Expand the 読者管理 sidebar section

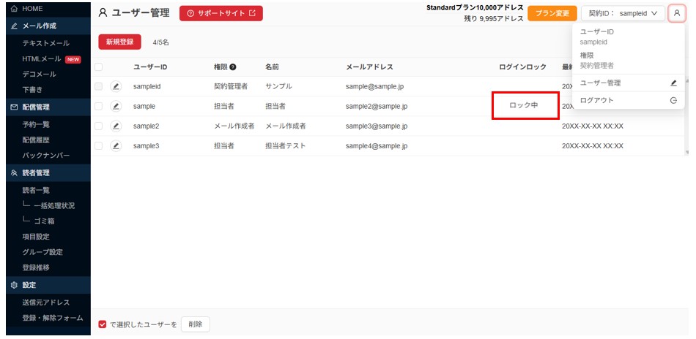45,173
